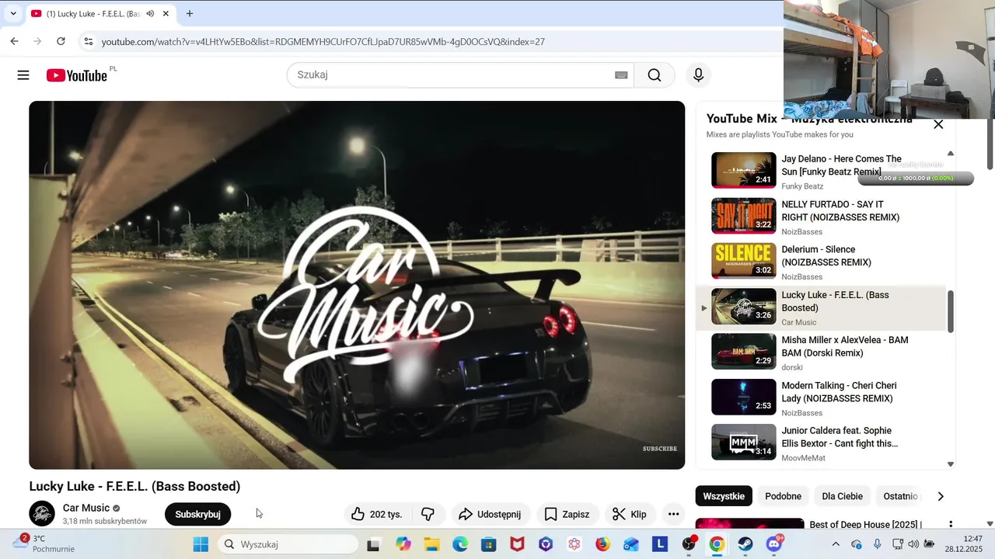Click the magnifier search button
995x559 pixels.
[655, 75]
